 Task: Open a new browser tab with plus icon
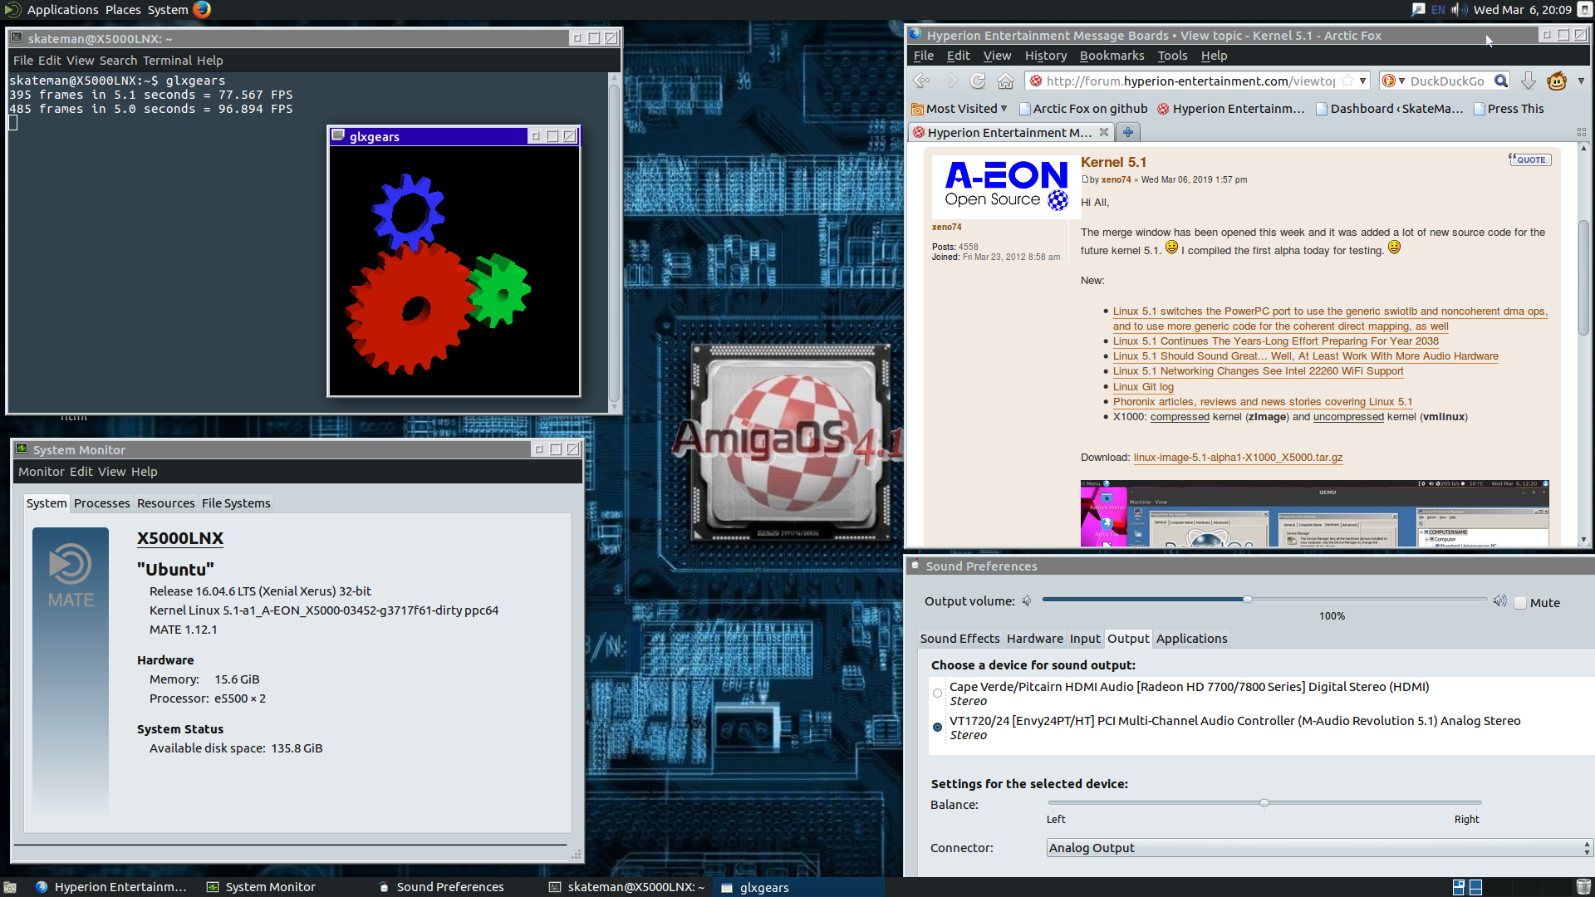tap(1127, 132)
